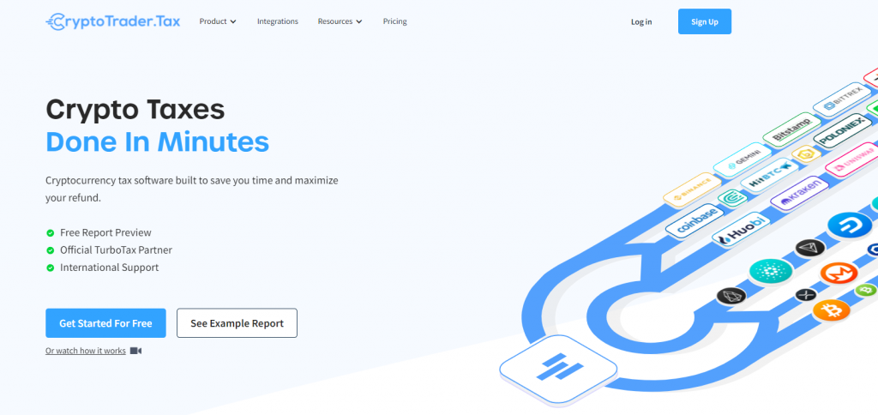This screenshot has height=415, width=878.
Task: Click the 'Cryptocurrency tax software' description paragraph
Action: click(x=192, y=189)
